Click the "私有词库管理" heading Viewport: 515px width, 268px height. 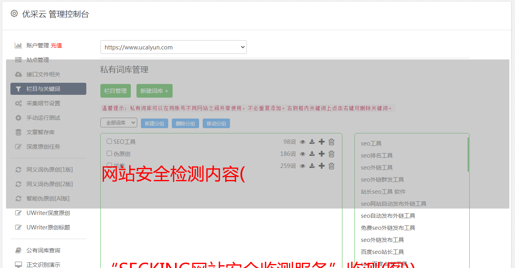[124, 70]
